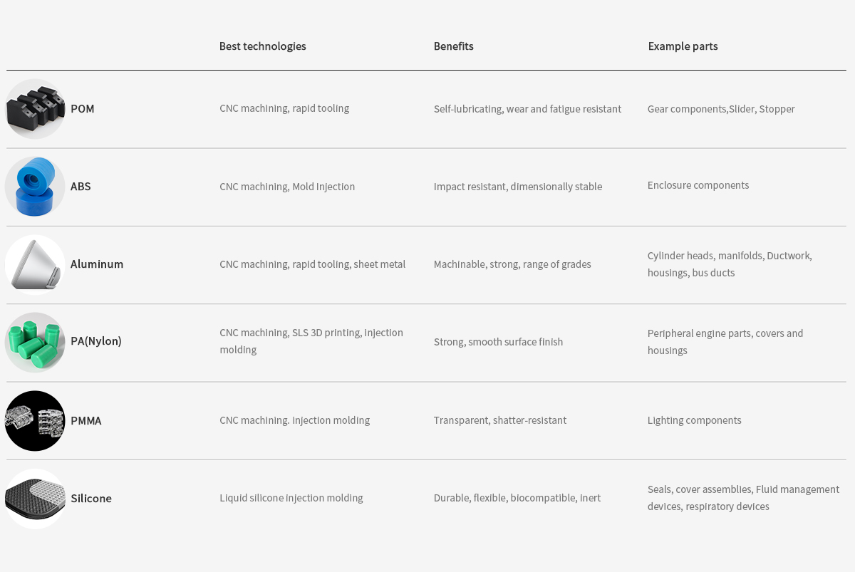Click 'Liquid silicone injection molding' text
The height and width of the screenshot is (572, 855).
point(291,498)
